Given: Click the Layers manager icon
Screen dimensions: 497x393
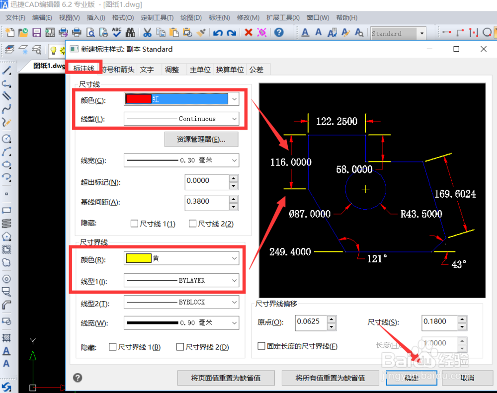Looking at the screenshot, I should pos(9,50).
